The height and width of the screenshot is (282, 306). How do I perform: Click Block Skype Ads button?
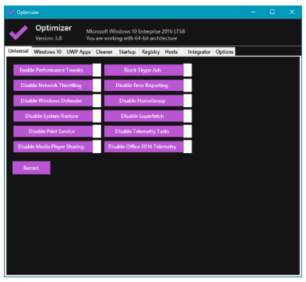(x=143, y=70)
